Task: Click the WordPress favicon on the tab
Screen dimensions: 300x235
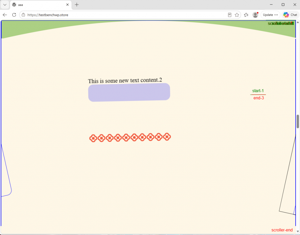Action: (x=14, y=5)
